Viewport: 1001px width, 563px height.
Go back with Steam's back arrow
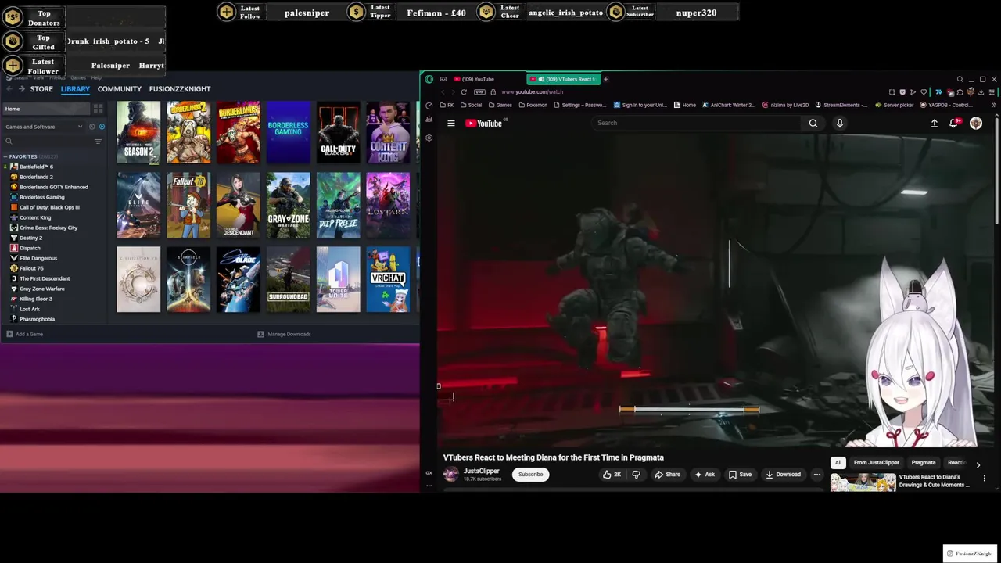[9, 89]
